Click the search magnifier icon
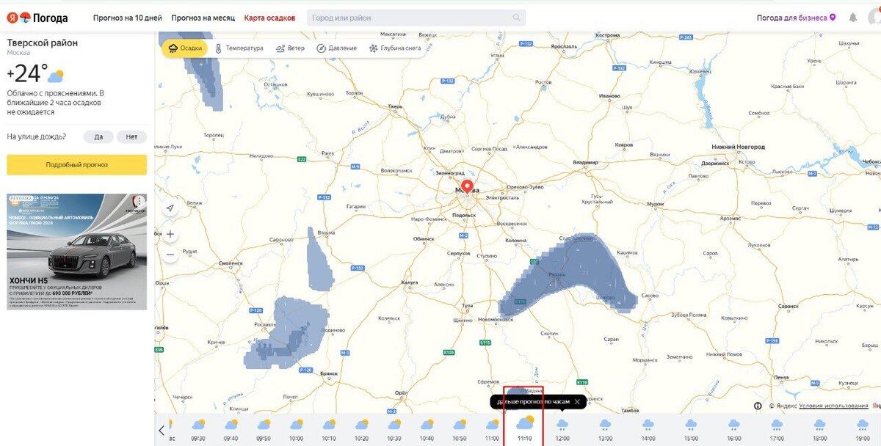The width and height of the screenshot is (881, 446). tap(517, 18)
